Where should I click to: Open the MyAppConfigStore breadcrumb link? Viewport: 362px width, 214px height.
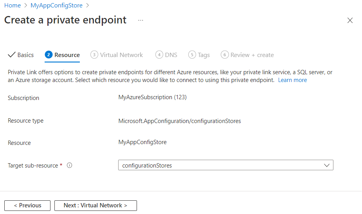coord(56,6)
